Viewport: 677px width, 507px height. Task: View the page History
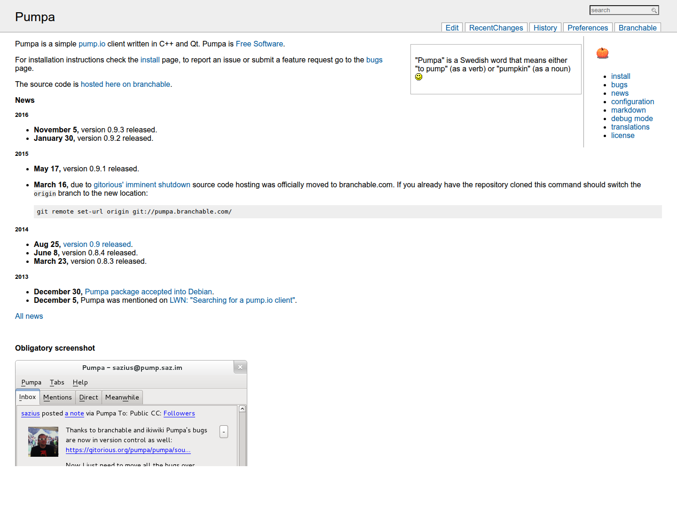tap(545, 28)
